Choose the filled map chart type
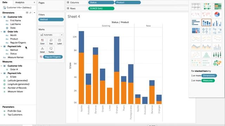Viewport: 225px width, 126px height. (206, 14)
